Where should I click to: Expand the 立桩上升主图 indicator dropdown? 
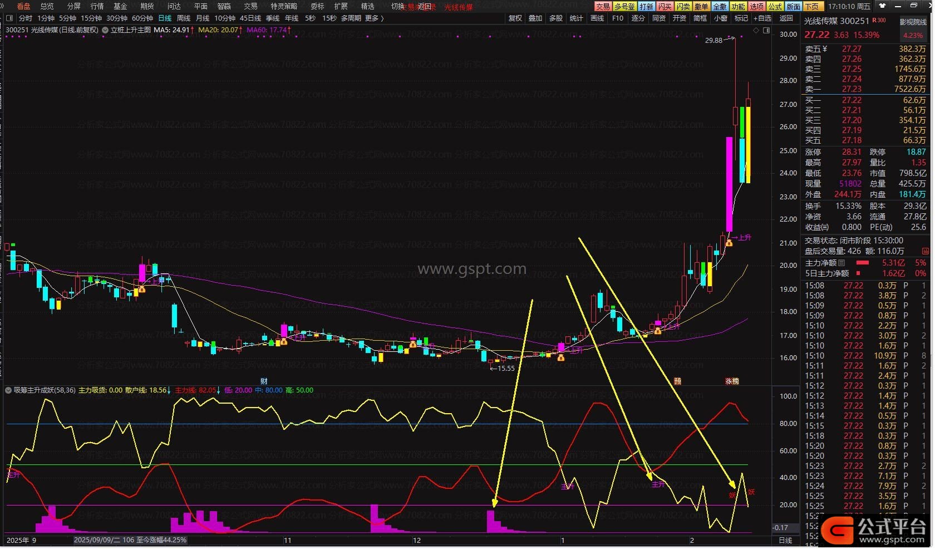[105, 30]
